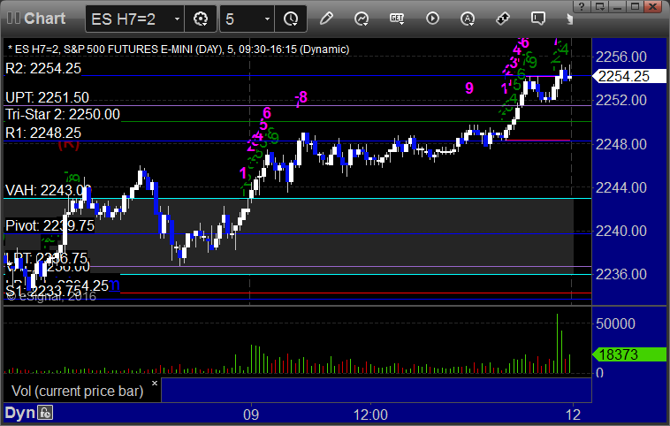Click the interval field showing 5
The width and height of the screenshot is (670, 426).
click(240, 19)
